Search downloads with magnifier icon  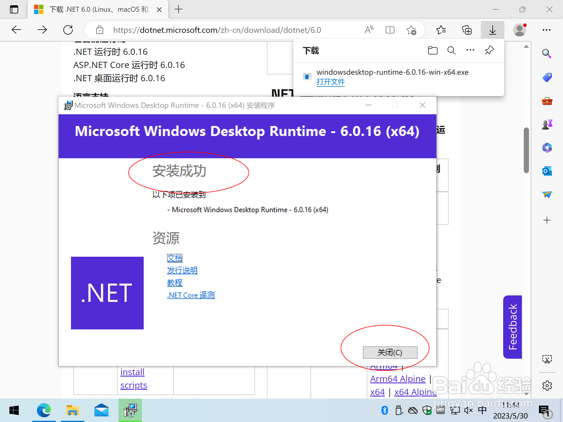[x=451, y=50]
